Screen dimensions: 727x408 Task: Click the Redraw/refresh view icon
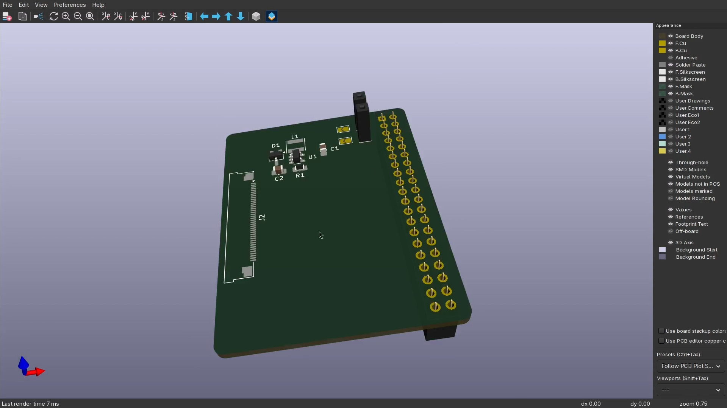pyautogui.click(x=53, y=16)
